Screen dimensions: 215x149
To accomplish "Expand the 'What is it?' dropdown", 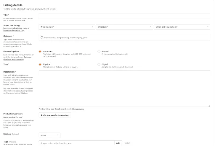I will click(x=124, y=27).
